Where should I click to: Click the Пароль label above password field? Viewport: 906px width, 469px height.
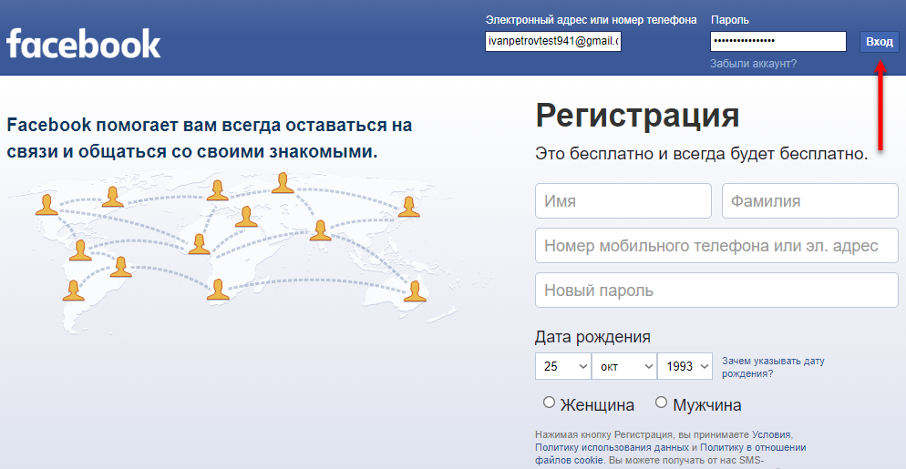(x=730, y=20)
